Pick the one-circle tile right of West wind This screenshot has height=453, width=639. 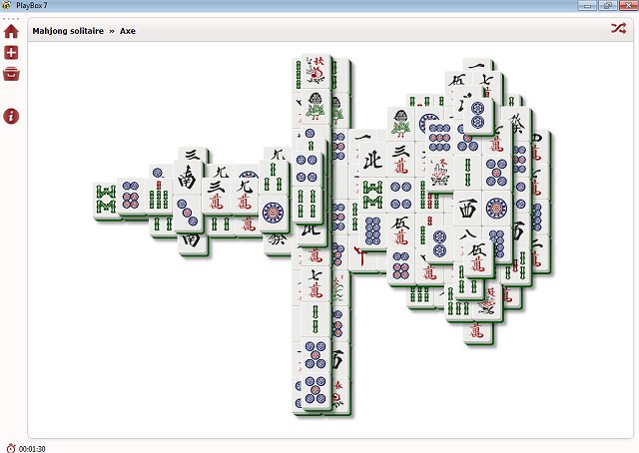(x=496, y=209)
